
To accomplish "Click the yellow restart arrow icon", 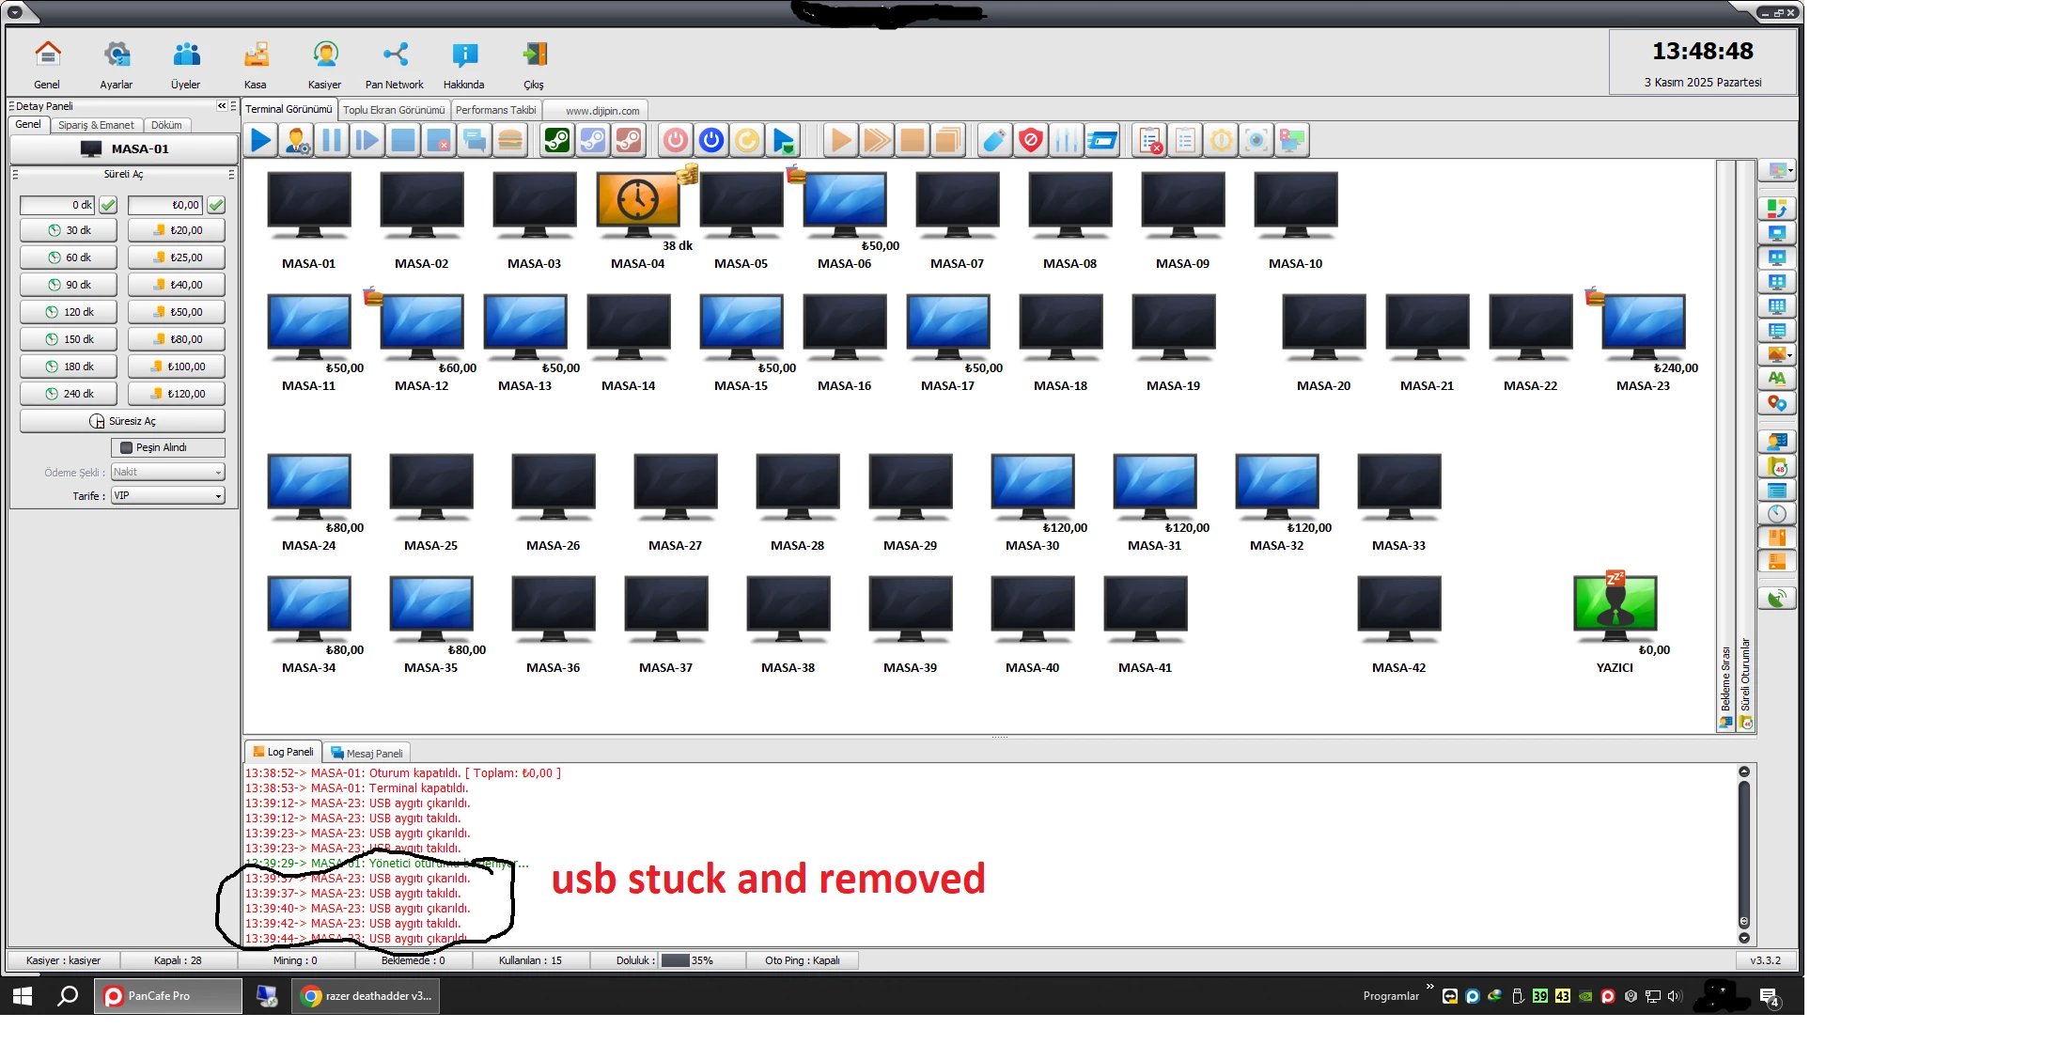I will click(747, 141).
